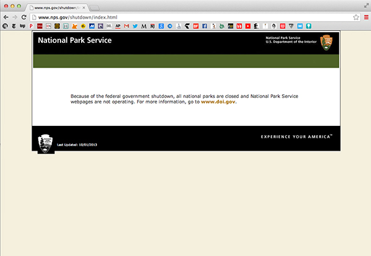
Task: Click U.S. Department of the Interior text
Action: tap(291, 42)
